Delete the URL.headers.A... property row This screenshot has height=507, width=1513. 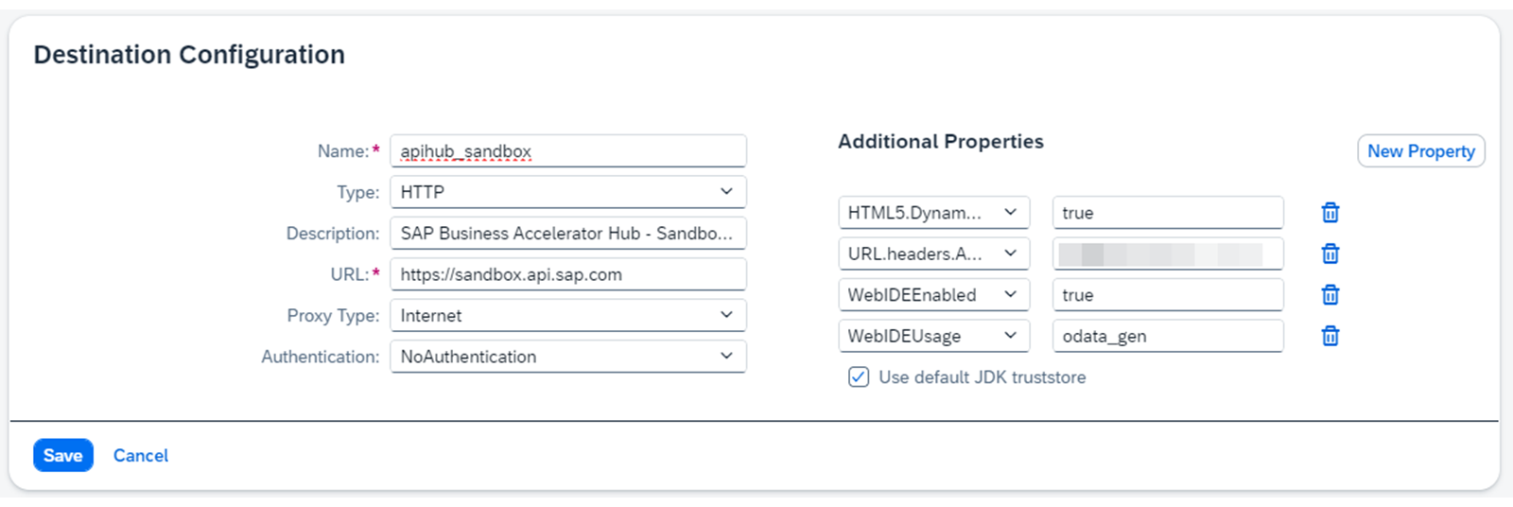tap(1330, 253)
